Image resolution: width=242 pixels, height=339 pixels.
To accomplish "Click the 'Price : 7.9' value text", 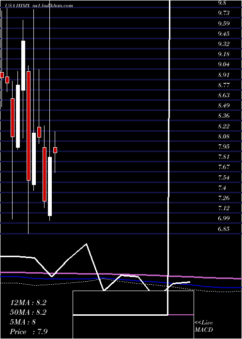I will (x=29, y=332).
